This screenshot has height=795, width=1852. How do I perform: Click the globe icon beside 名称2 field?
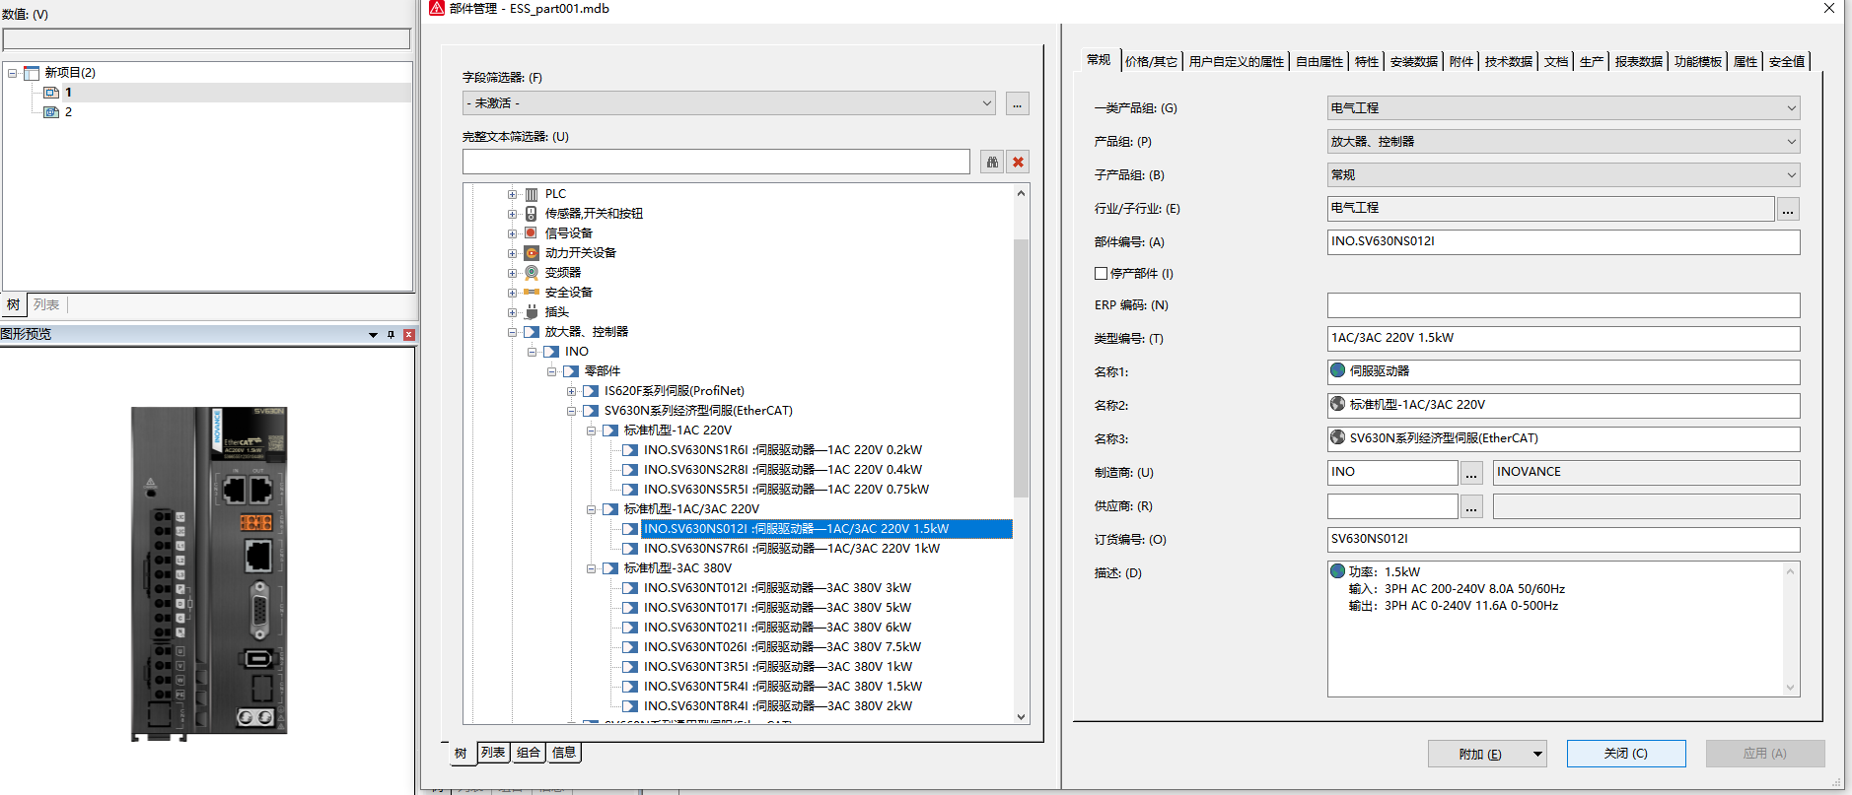click(1338, 404)
